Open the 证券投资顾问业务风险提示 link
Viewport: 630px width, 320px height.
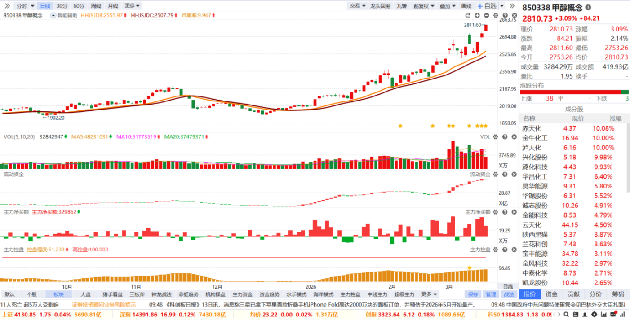104,305
